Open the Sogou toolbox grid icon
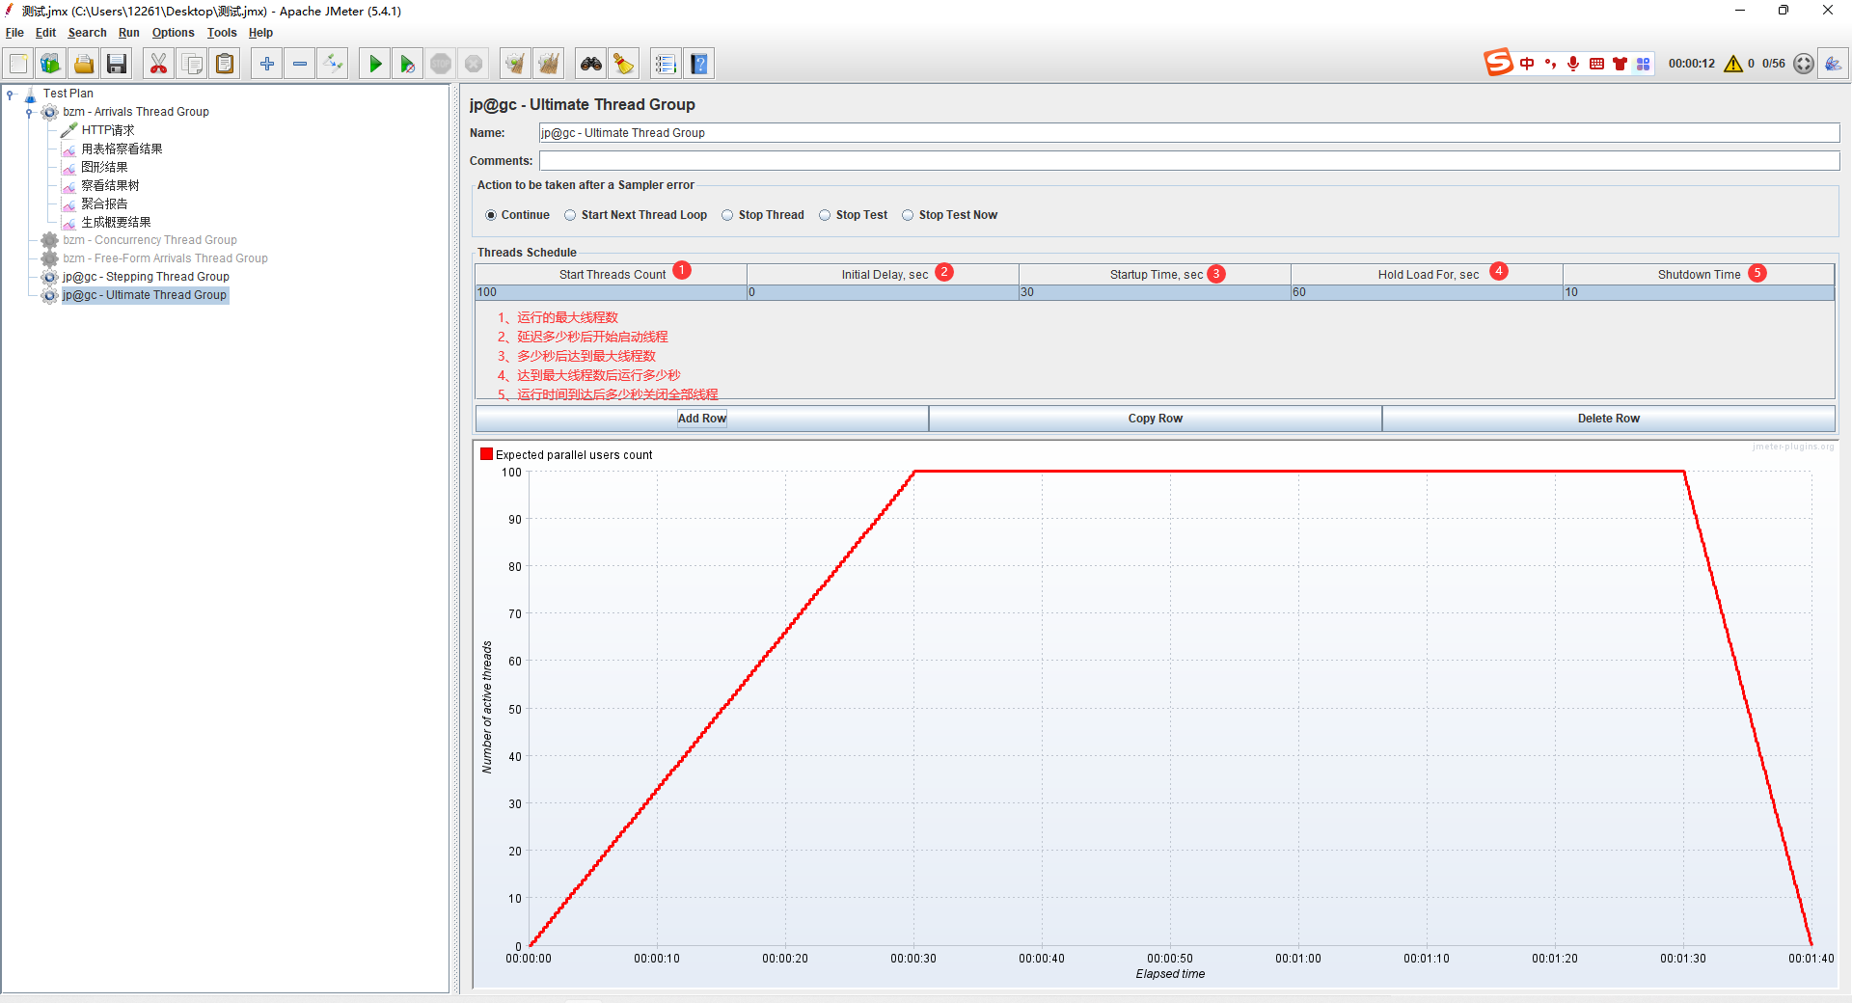1852x1003 pixels. (1644, 64)
